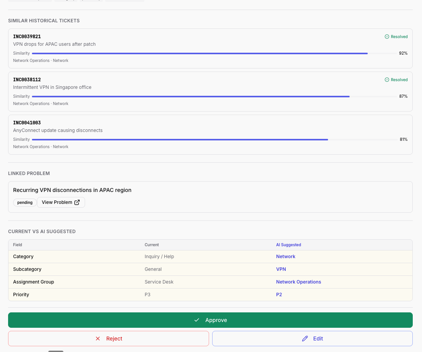Click the 'Subcategory' field label

pos(27,269)
